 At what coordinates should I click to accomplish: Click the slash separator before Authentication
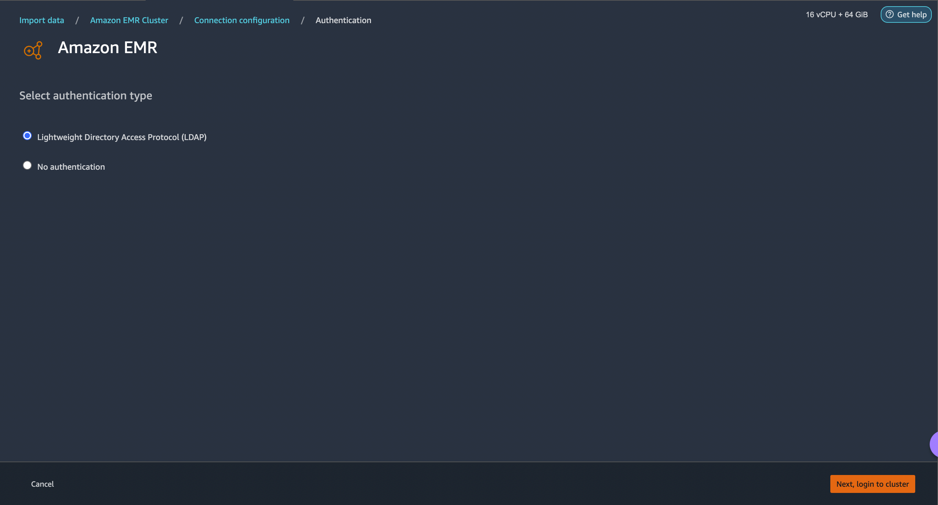(303, 20)
